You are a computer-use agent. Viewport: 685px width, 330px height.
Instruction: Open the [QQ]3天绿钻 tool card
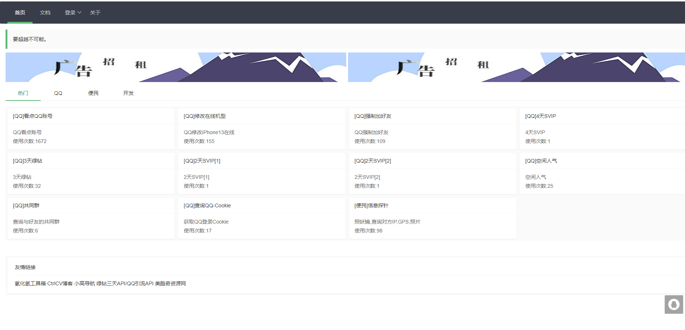pos(91,173)
